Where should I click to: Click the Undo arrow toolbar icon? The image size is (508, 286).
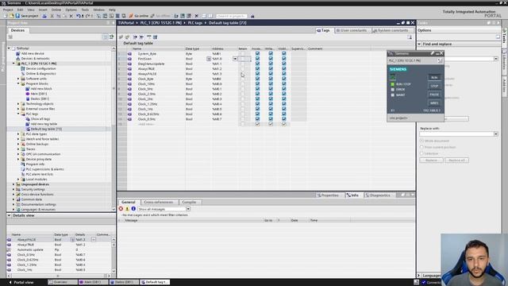click(78, 16)
